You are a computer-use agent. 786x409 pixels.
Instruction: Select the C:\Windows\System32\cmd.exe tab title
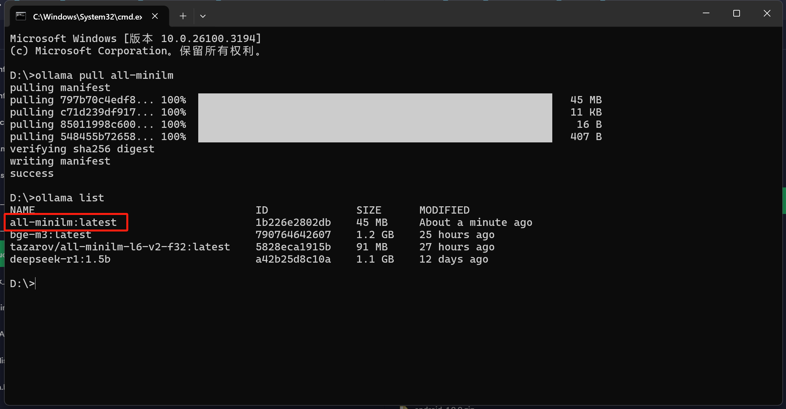tap(88, 17)
